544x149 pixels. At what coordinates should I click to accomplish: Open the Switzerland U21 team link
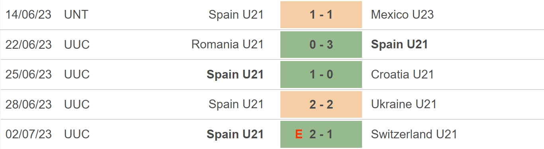414,134
